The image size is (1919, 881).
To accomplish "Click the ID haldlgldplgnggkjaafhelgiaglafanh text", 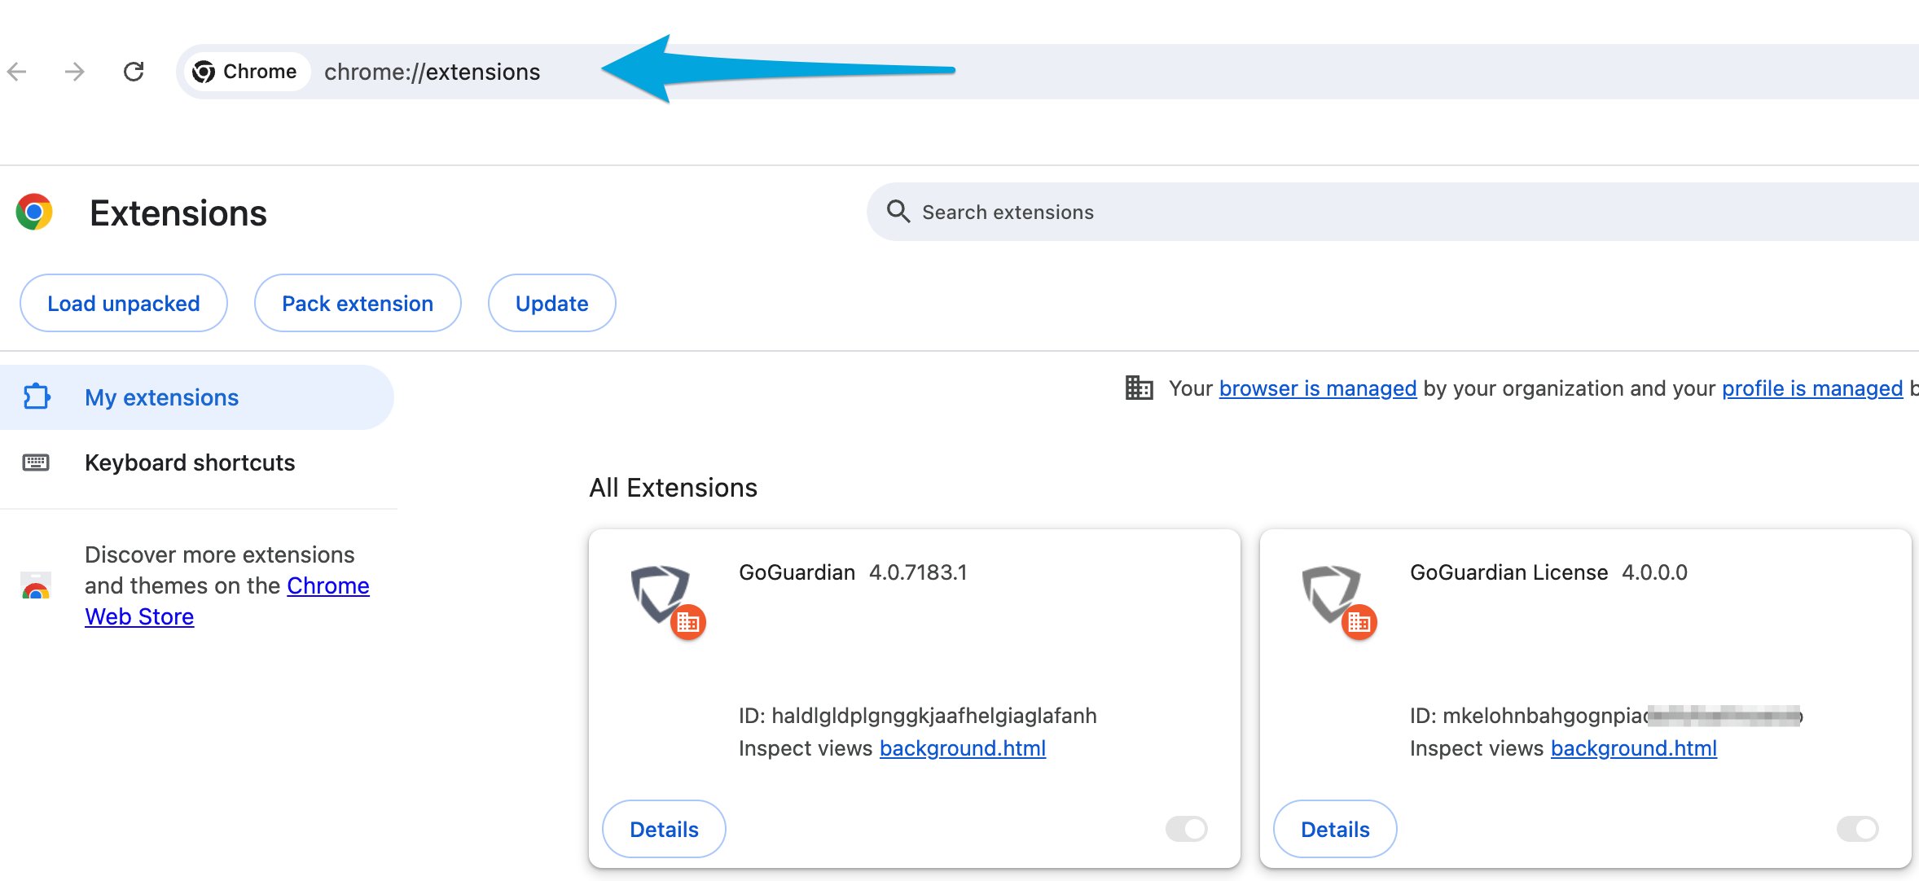I will pos(918,716).
